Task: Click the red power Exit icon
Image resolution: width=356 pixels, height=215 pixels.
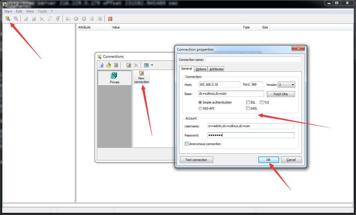Action: [x=110, y=19]
